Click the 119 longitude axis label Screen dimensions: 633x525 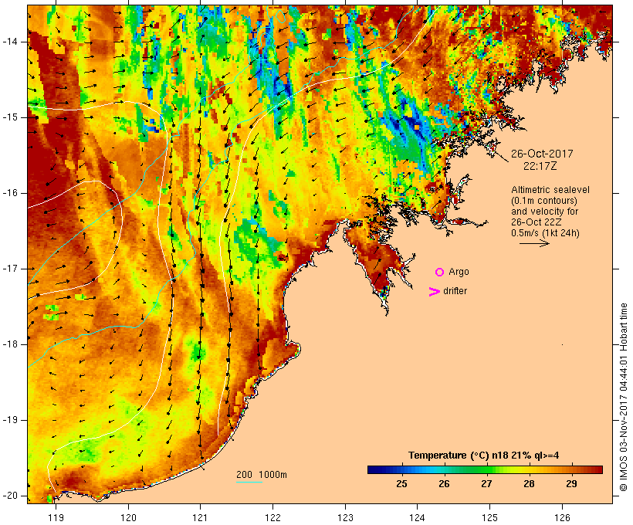tap(56, 517)
